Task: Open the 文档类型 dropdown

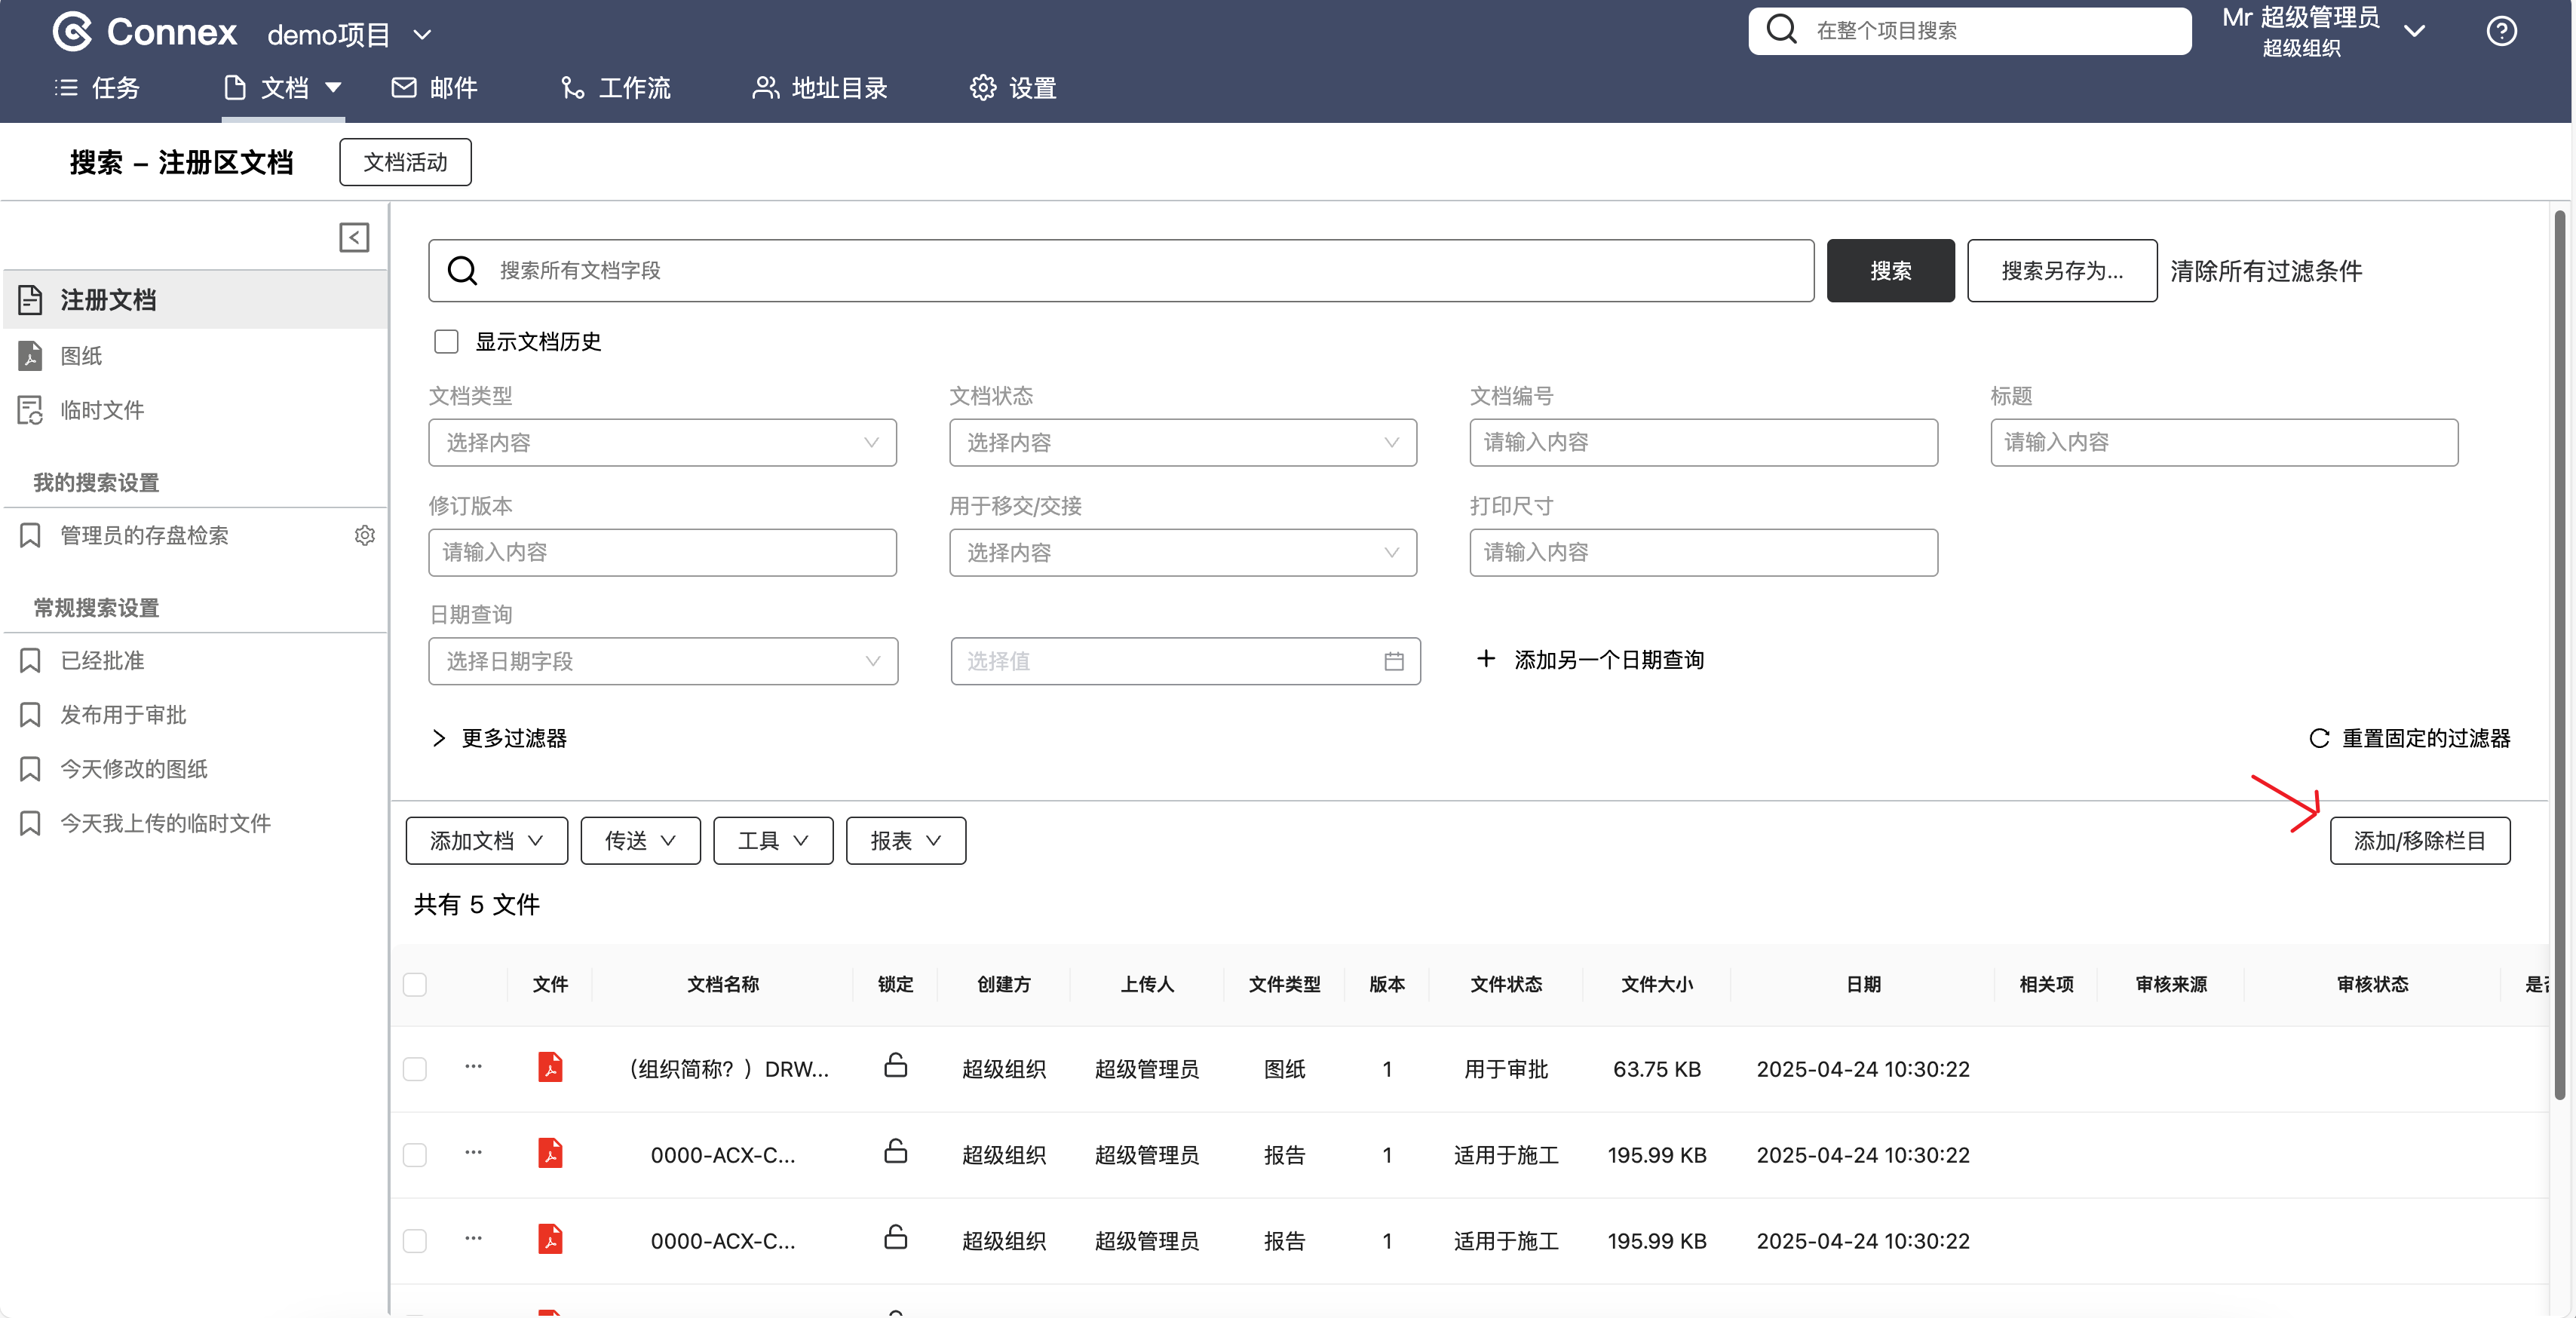Action: (x=662, y=442)
